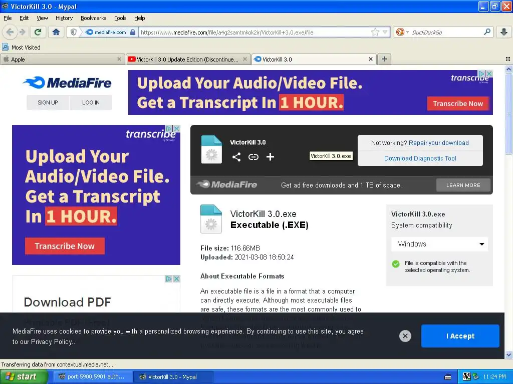Click the system tray clock
Image resolution: width=513 pixels, height=384 pixels.
(x=494, y=376)
